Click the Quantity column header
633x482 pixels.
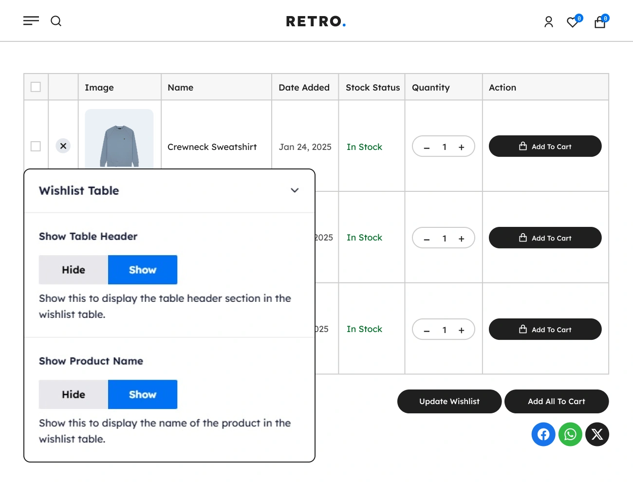(431, 88)
